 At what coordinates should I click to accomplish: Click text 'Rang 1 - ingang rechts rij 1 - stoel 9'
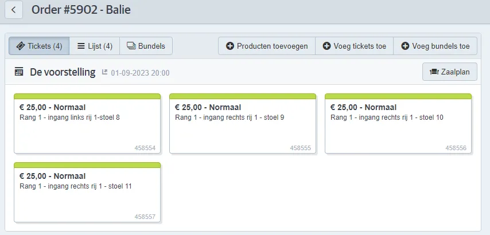[x=230, y=117]
